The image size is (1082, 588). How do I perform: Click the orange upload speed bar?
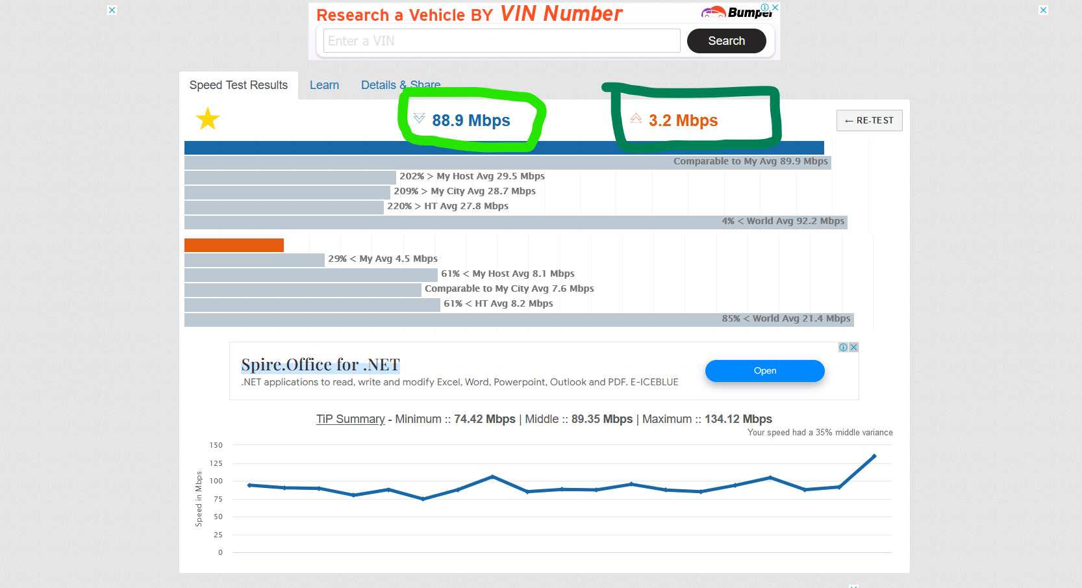coord(234,245)
